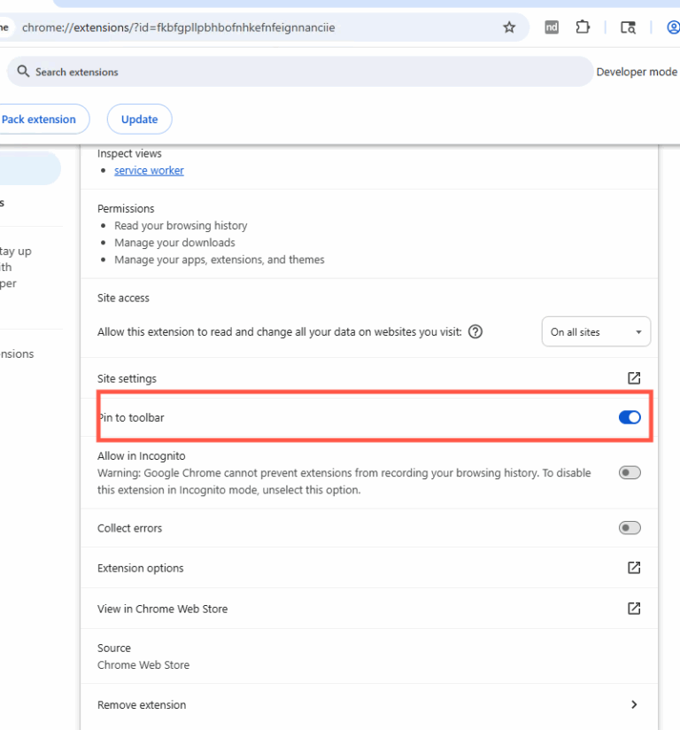680x730 pixels.
Task: Open the 'On all sites' site access dropdown
Action: 596,331
